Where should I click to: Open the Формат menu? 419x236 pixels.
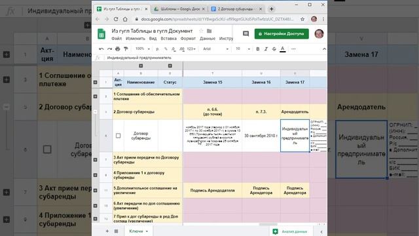(188, 39)
